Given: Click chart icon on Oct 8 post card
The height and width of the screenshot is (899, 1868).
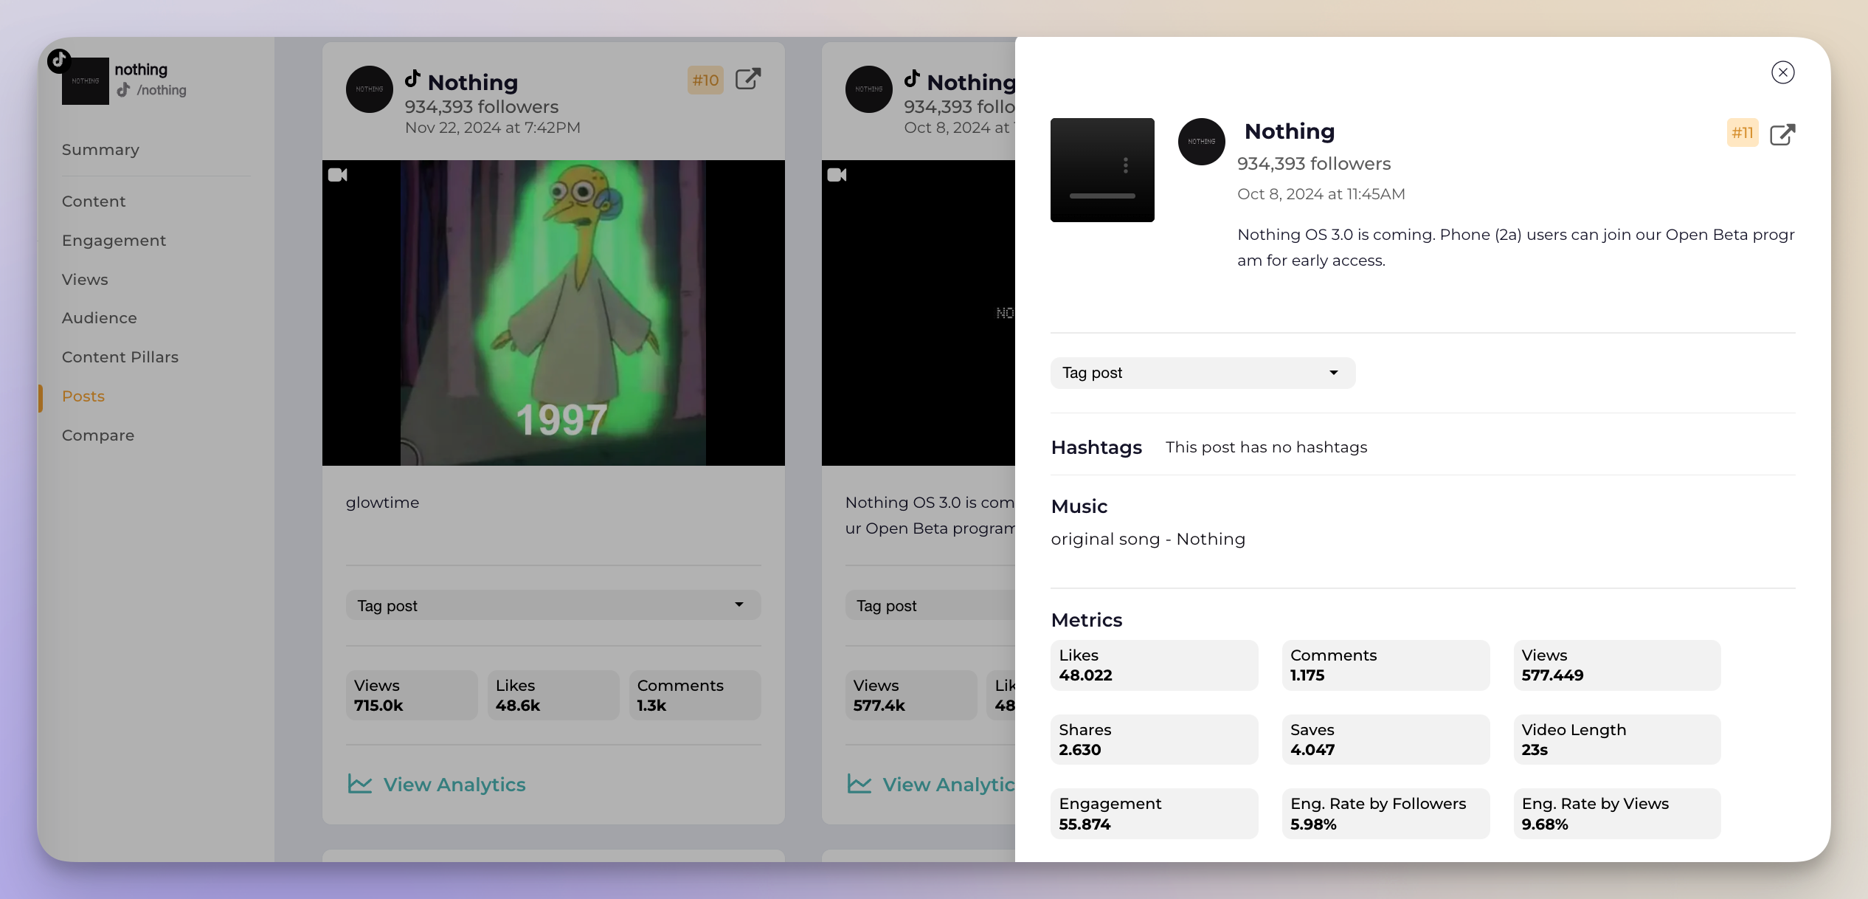Looking at the screenshot, I should (x=859, y=784).
